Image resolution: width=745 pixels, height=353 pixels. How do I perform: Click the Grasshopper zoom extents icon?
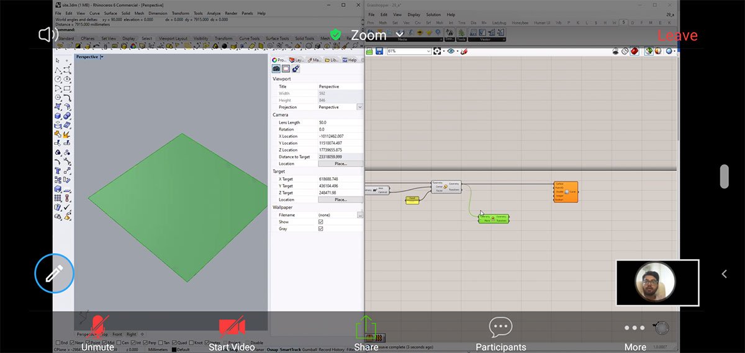pos(438,51)
